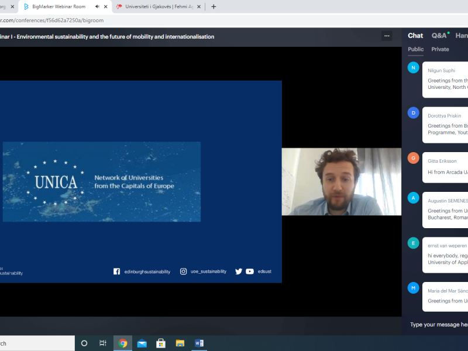Click the uoe_sustainability text on slide
This screenshot has width=468, height=351.
(x=208, y=271)
